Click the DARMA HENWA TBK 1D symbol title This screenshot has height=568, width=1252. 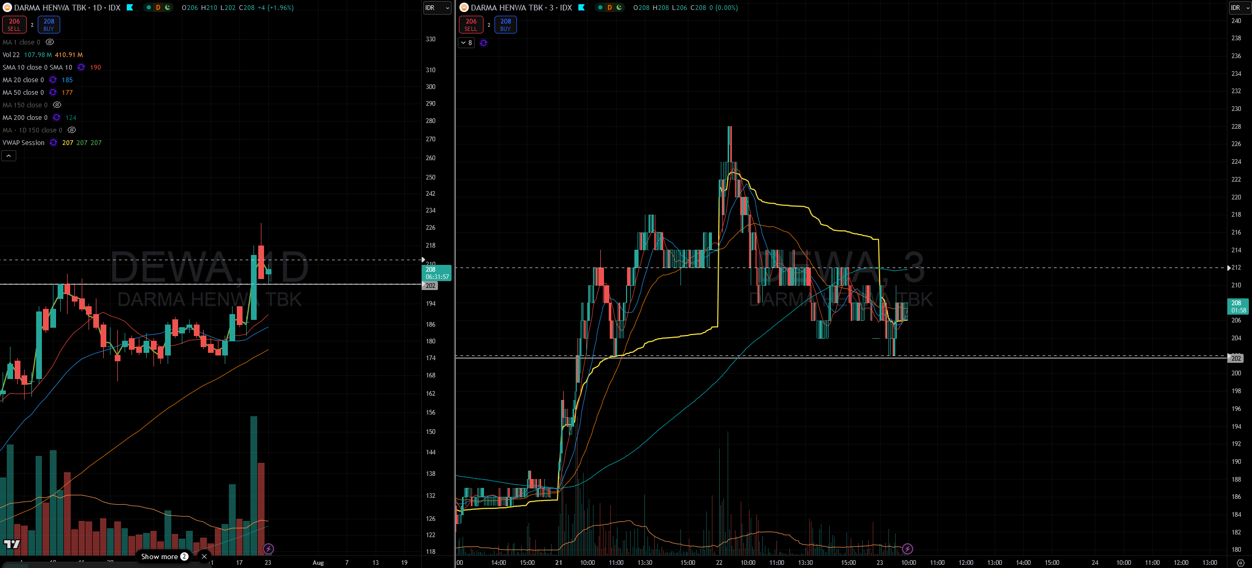pos(67,7)
